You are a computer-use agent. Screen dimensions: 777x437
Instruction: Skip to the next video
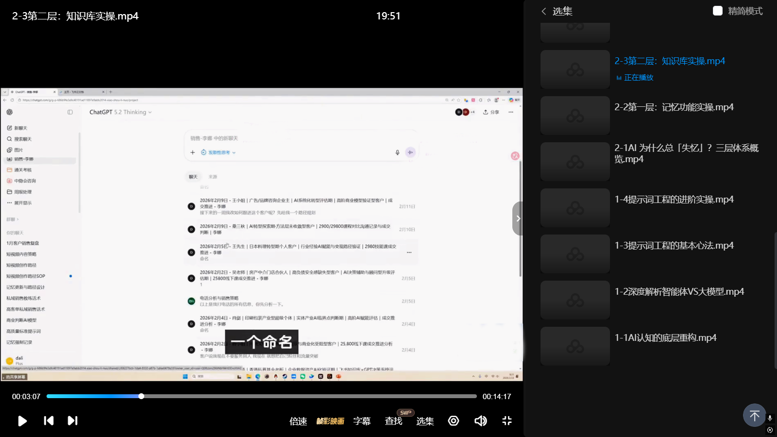click(x=72, y=420)
